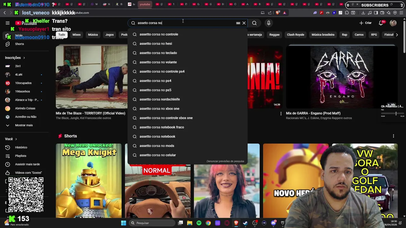Open Steam from the taskbar
The width and height of the screenshot is (406, 228).
(x=245, y=223)
